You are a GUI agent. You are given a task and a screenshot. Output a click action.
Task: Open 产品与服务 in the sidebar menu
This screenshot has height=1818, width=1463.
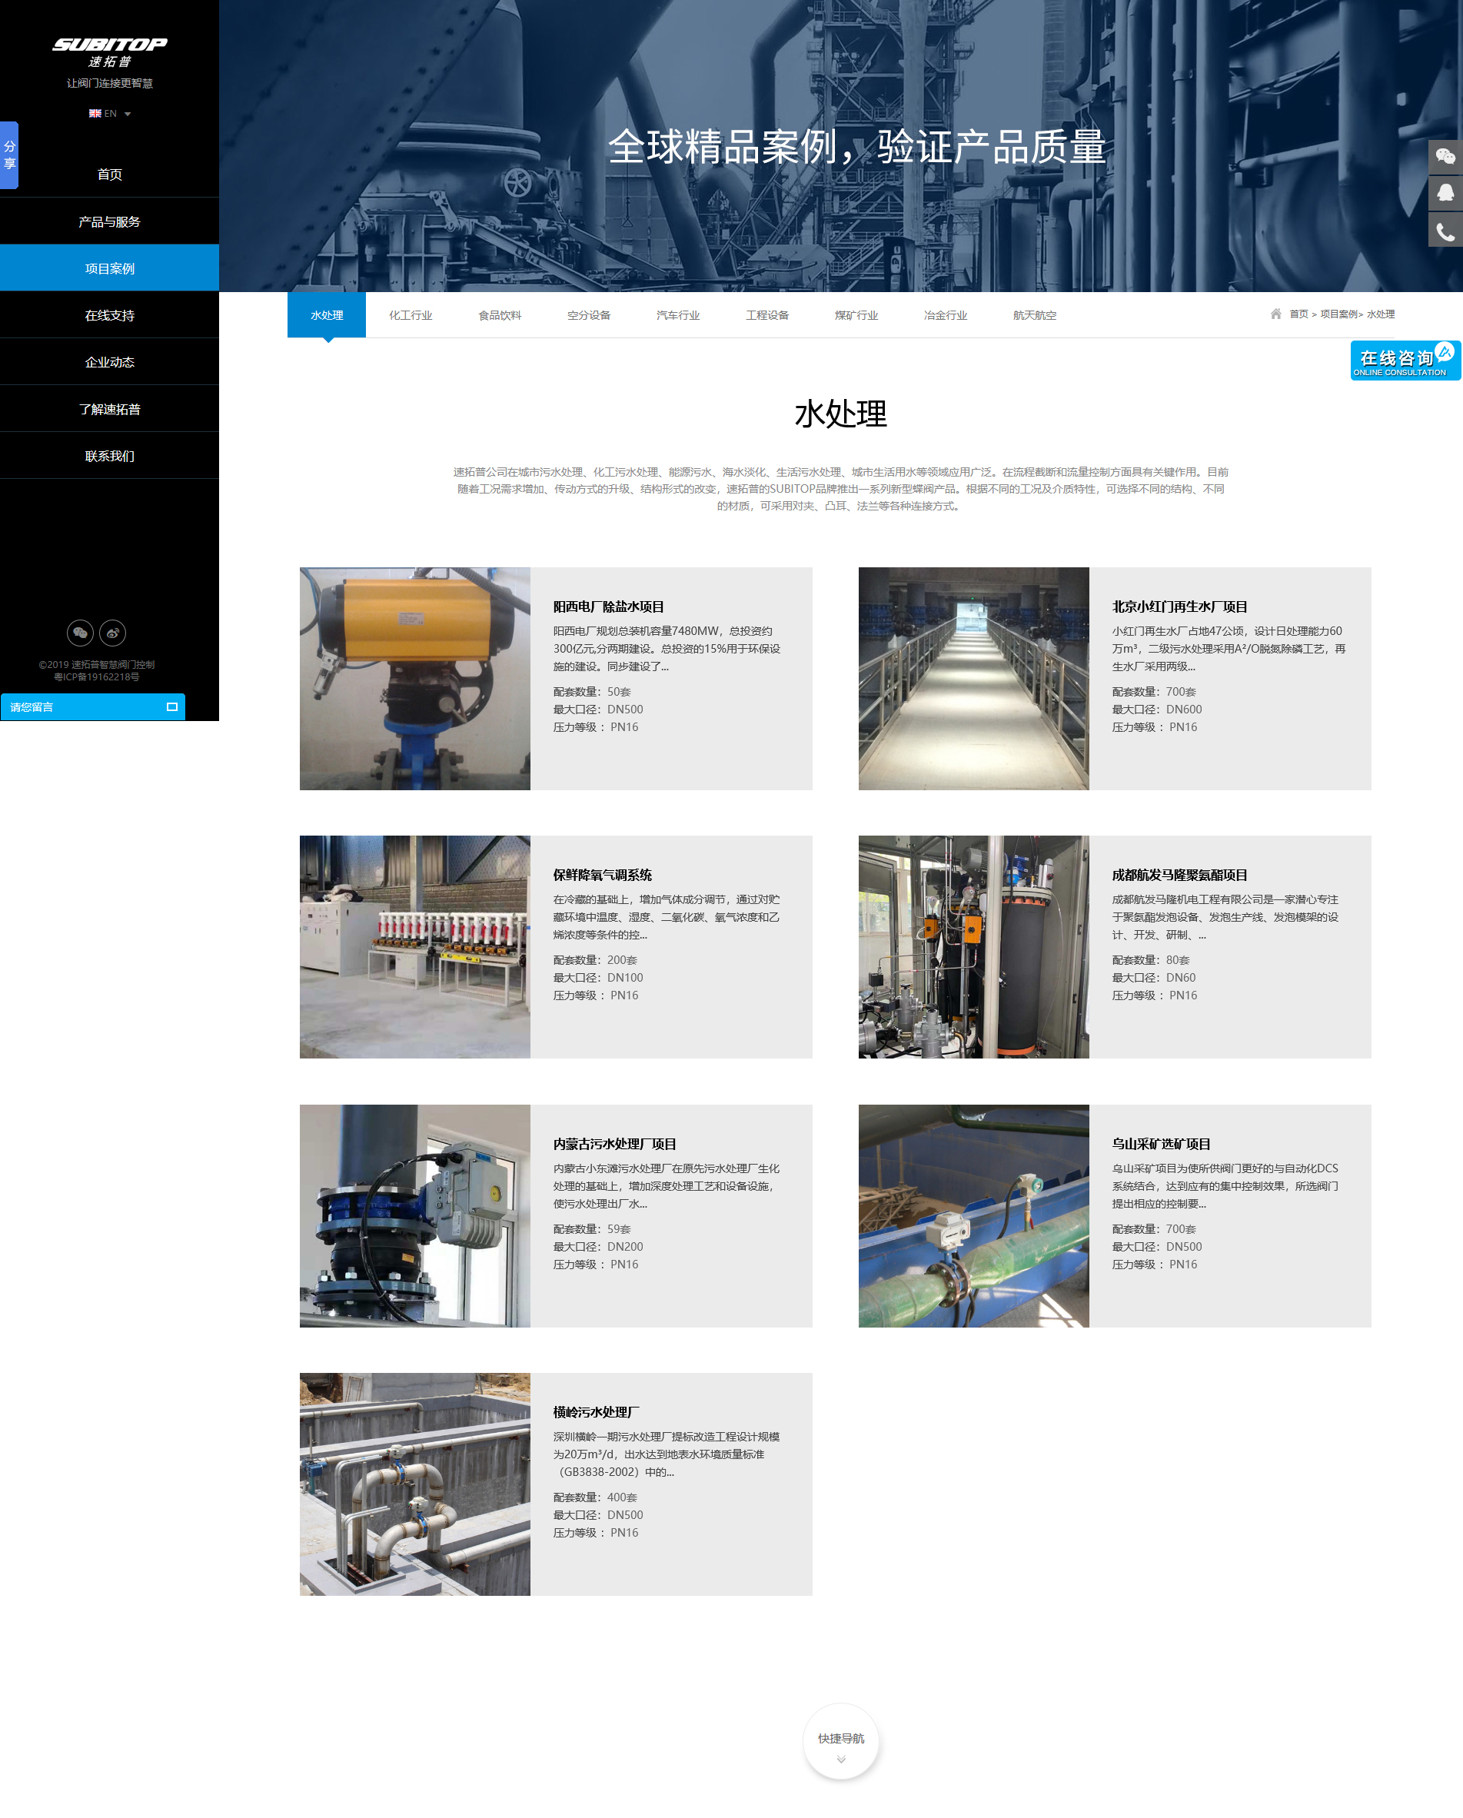click(110, 221)
